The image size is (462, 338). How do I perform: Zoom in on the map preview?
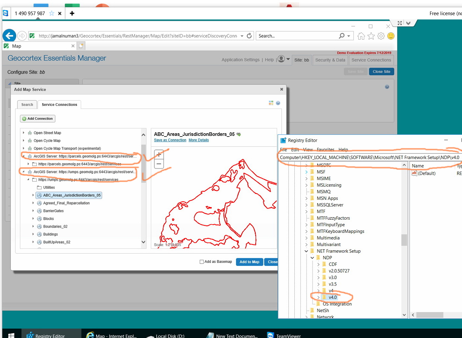coord(159,154)
